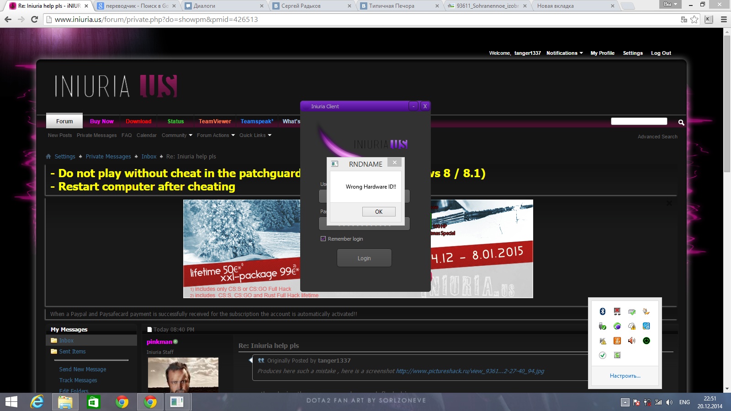Open the My Profile link
This screenshot has width=731, height=411.
(602, 53)
